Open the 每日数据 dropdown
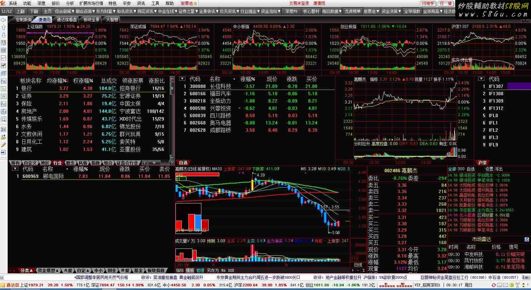531x290 pixels. tap(332, 11)
